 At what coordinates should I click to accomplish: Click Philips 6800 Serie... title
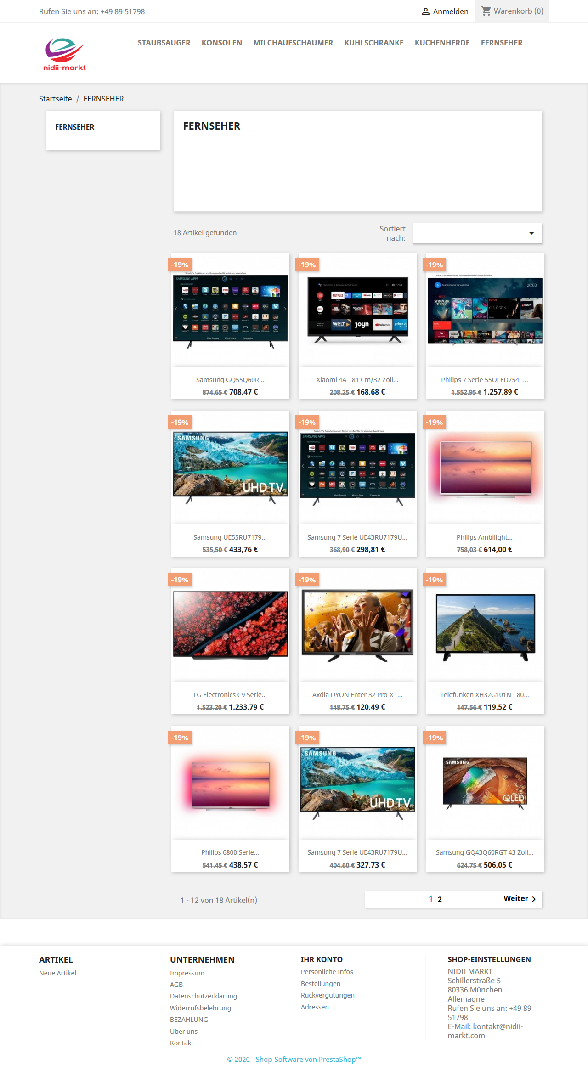pos(230,852)
